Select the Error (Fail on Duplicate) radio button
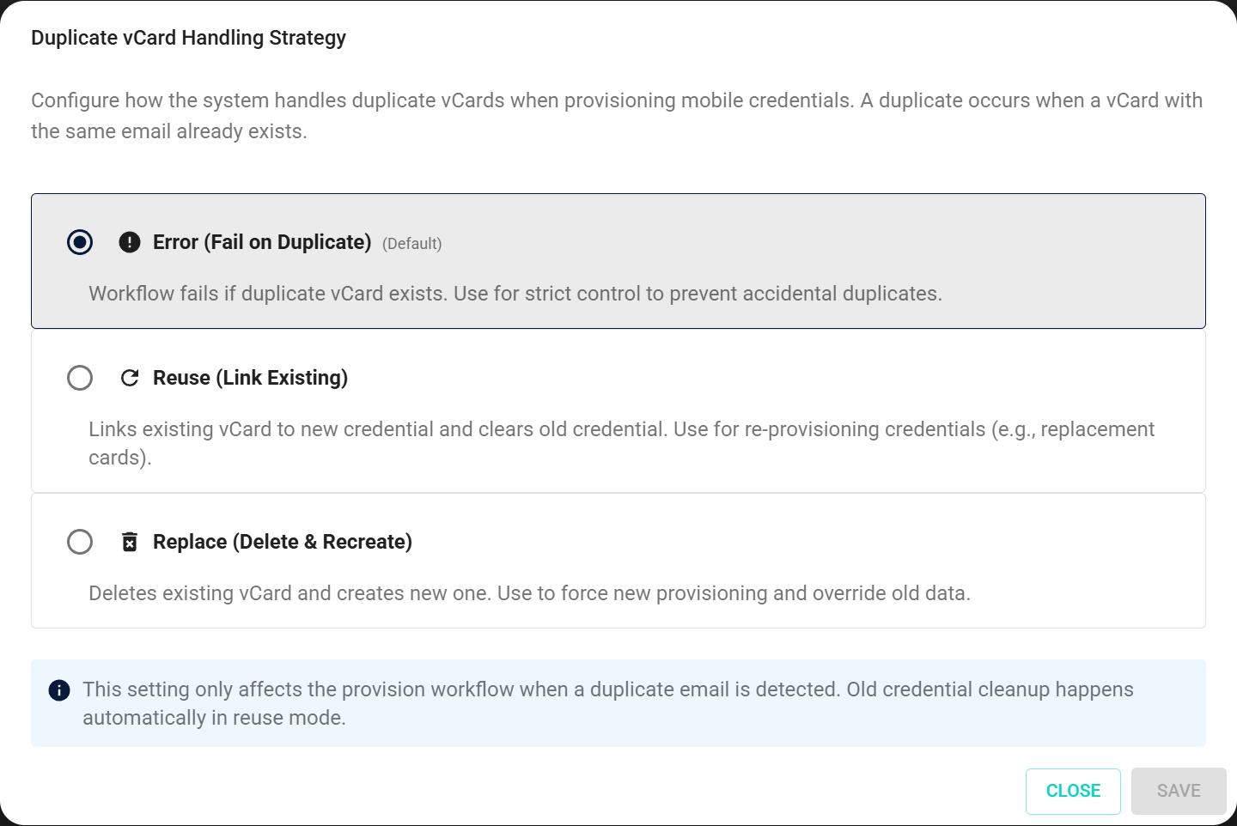1237x826 pixels. click(x=80, y=242)
